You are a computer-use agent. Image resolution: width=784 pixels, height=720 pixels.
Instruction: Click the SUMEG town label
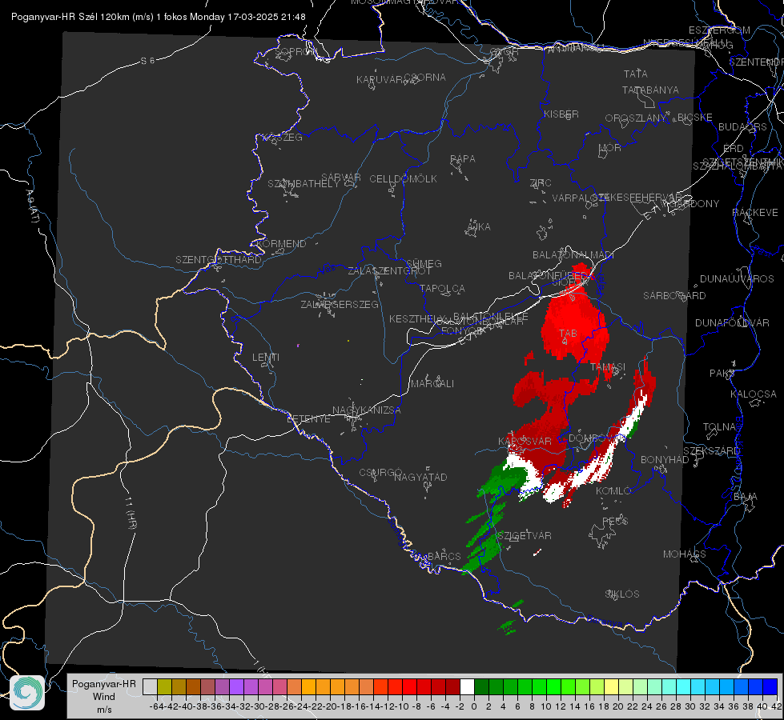pos(424,264)
